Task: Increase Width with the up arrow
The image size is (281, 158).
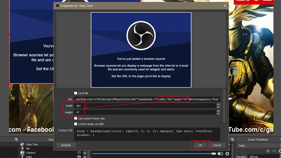Action: pos(218,104)
